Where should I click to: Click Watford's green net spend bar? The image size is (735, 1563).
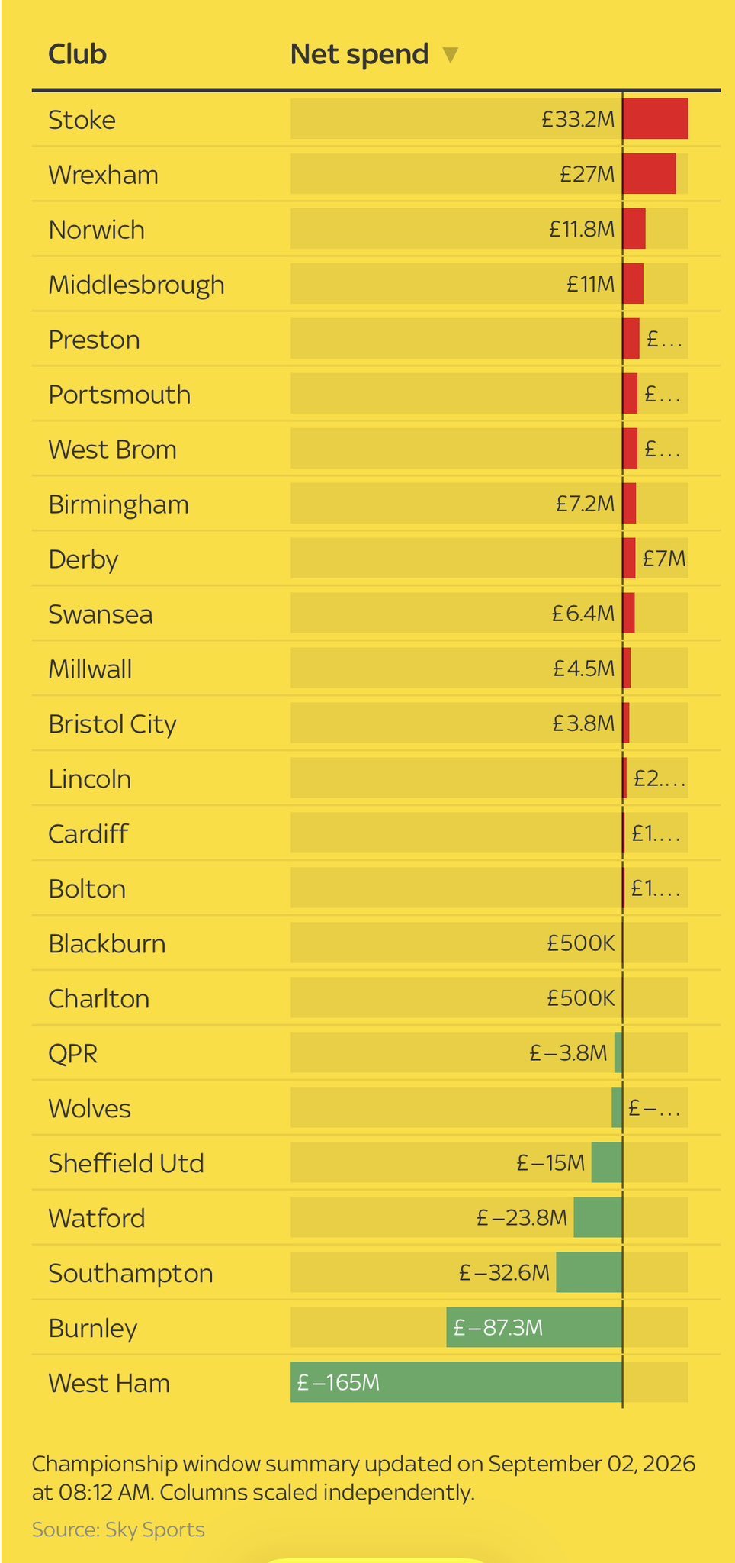[x=599, y=1217]
